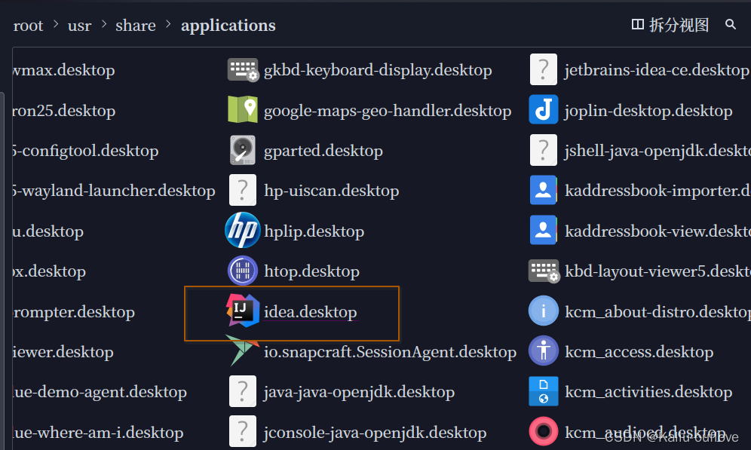Jump to root in the breadcrumb path
The image size is (751, 450).
click(x=29, y=26)
